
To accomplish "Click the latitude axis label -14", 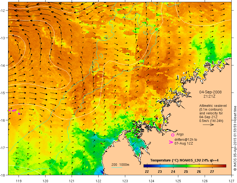I will [3, 65].
